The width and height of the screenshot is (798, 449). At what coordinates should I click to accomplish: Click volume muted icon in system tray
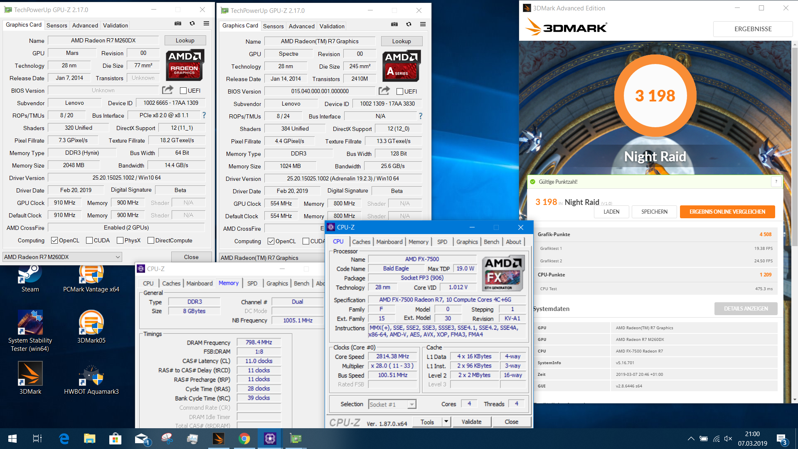coord(728,439)
